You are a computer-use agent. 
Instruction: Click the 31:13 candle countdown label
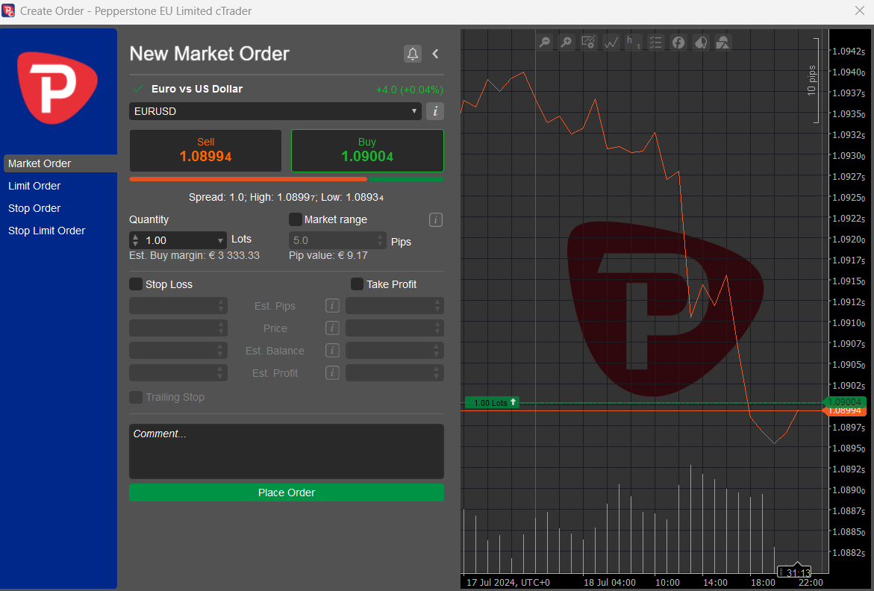click(796, 572)
